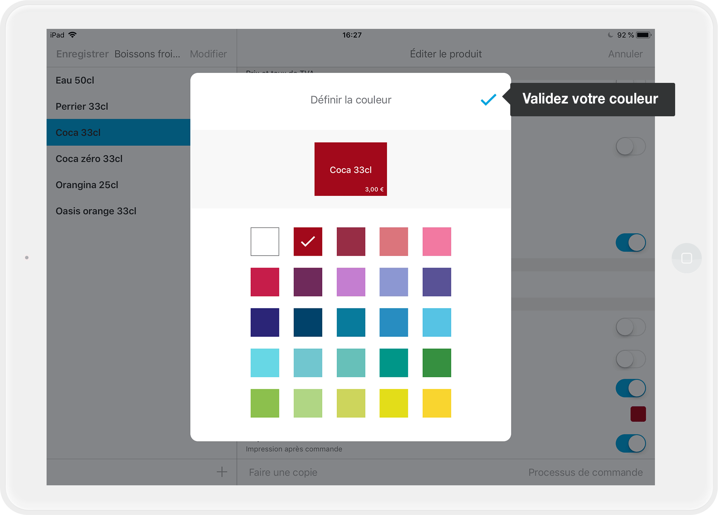The height and width of the screenshot is (515, 718).
Task: Select the dark plum purple swatch
Action: (308, 282)
